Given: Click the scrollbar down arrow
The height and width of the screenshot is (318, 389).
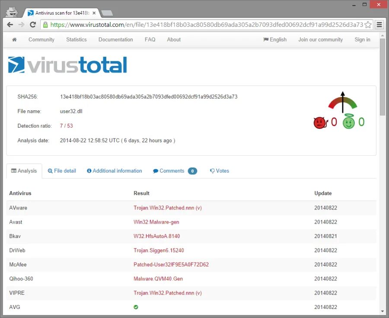Looking at the screenshot, I should tap(383, 312).
